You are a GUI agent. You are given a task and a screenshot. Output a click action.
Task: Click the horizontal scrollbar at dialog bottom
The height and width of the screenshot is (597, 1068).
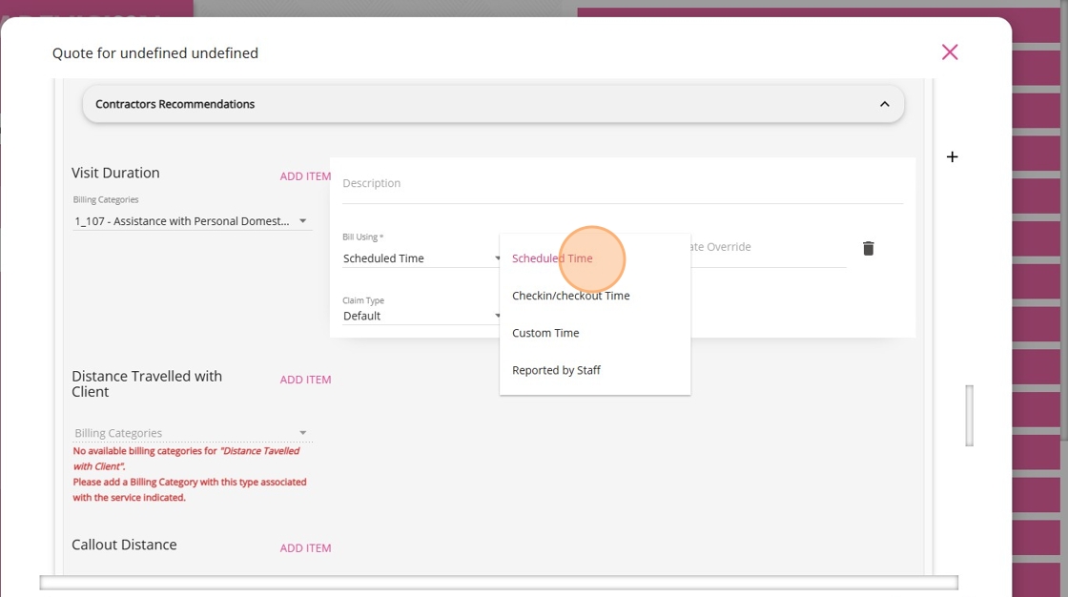499,583
